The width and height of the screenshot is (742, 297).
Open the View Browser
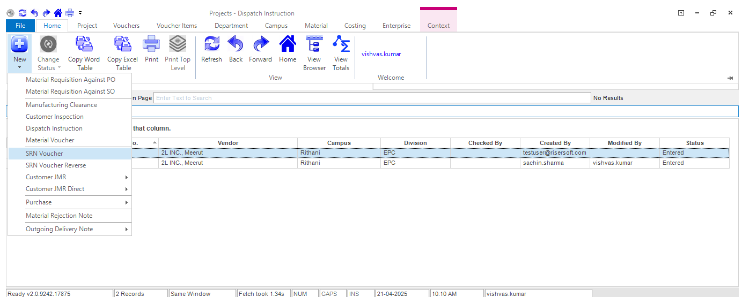coord(314,53)
